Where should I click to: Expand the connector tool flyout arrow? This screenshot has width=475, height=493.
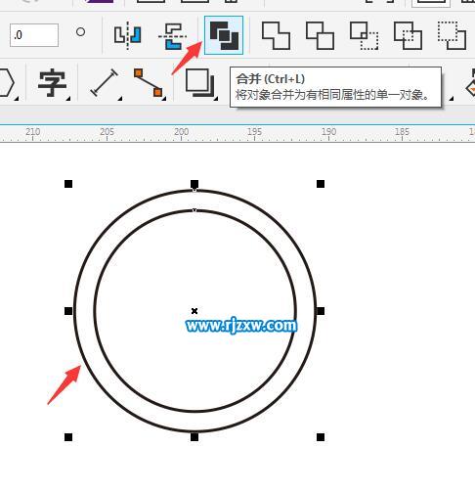[164, 99]
